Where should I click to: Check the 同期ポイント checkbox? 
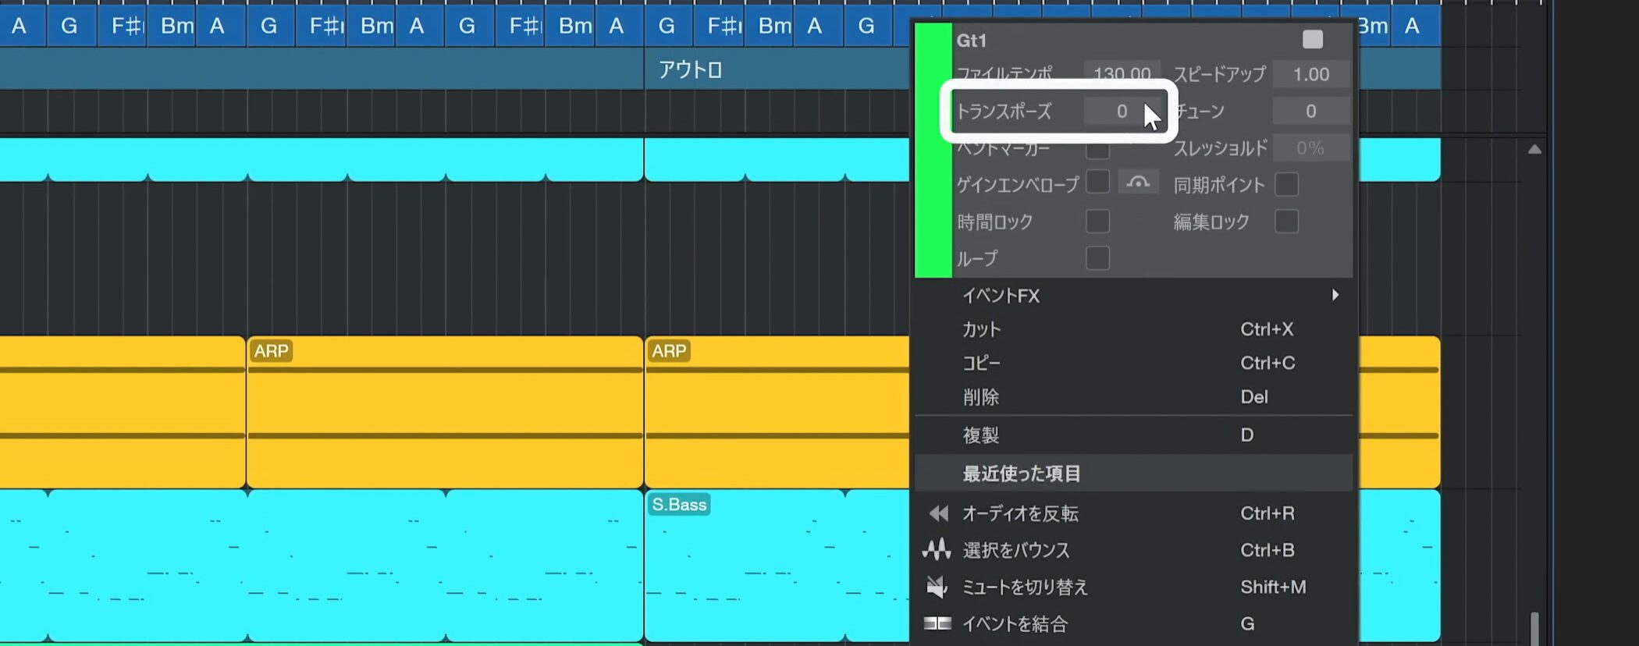pos(1286,185)
